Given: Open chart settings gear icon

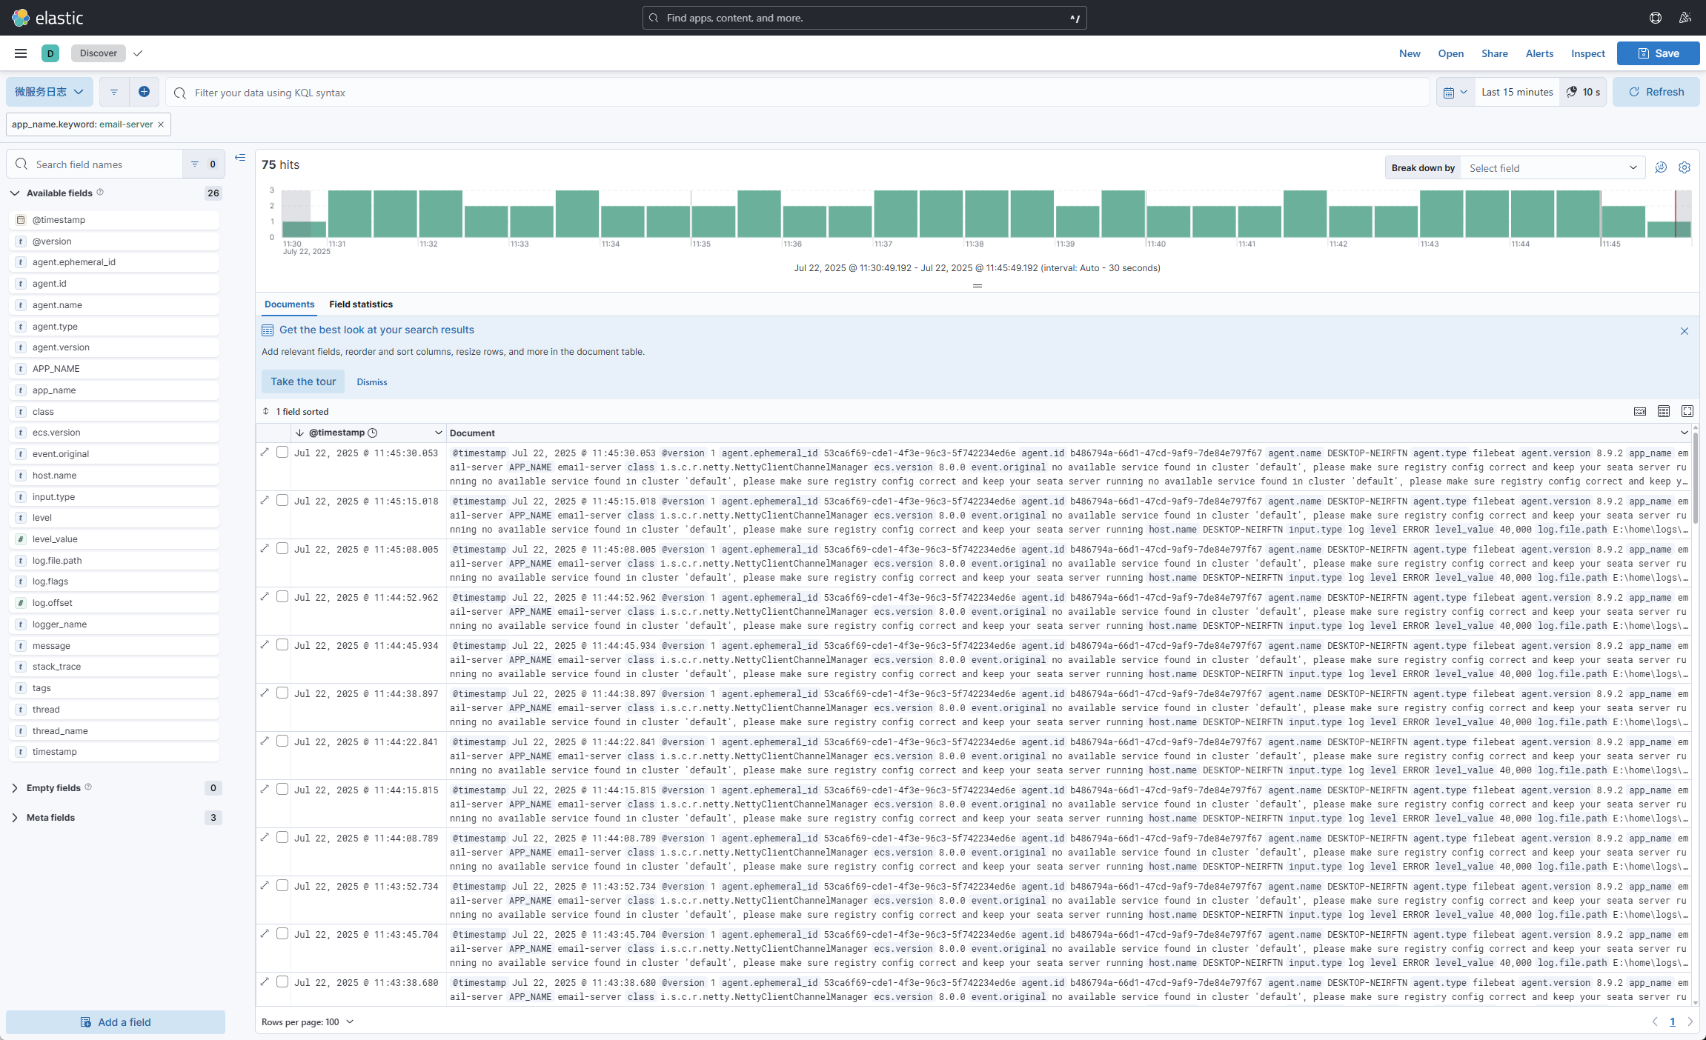Looking at the screenshot, I should point(1685,167).
